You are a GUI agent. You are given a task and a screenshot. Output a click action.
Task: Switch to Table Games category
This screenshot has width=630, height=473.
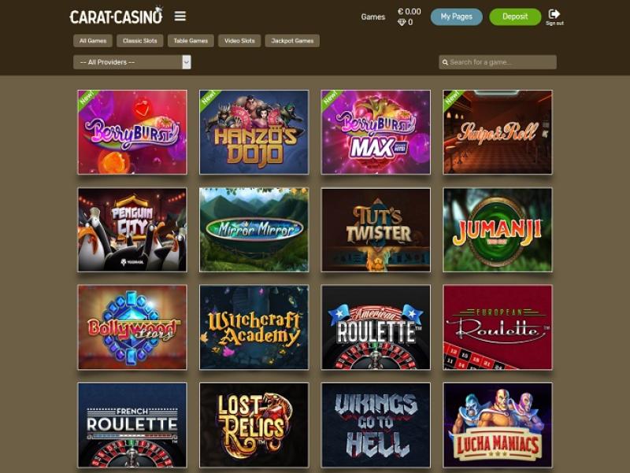(191, 41)
